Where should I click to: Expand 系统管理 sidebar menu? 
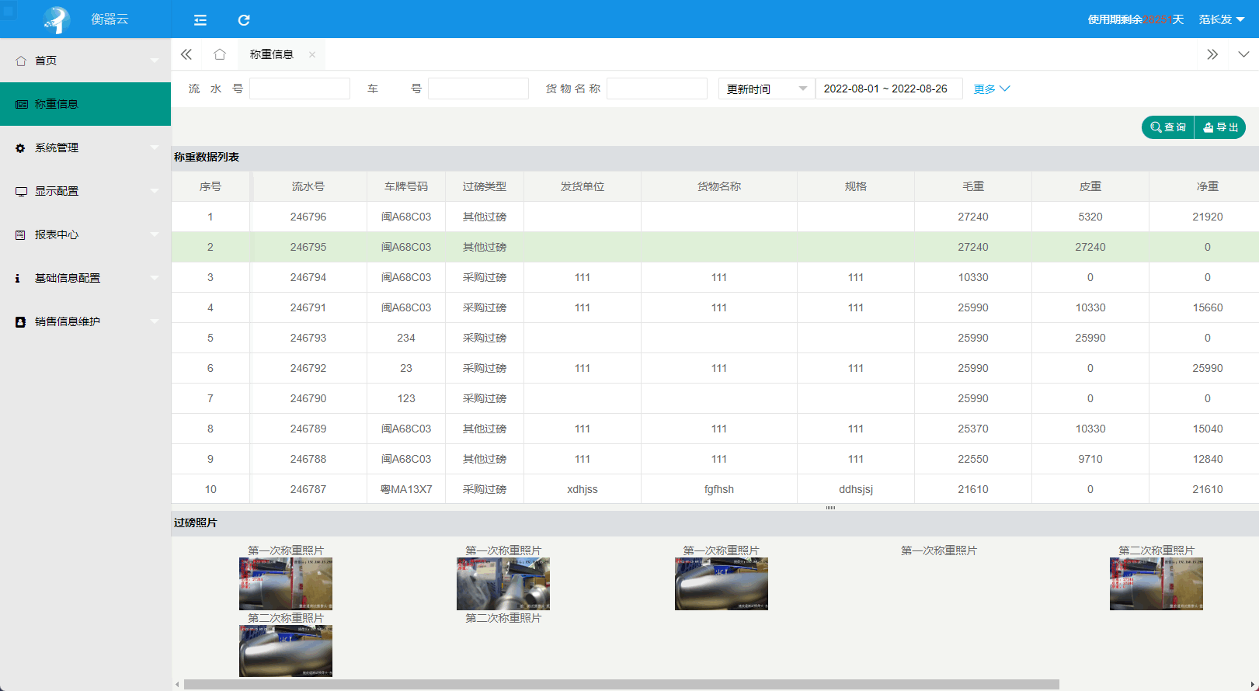(x=85, y=148)
